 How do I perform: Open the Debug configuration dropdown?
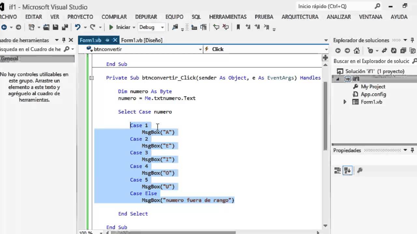coord(151,27)
